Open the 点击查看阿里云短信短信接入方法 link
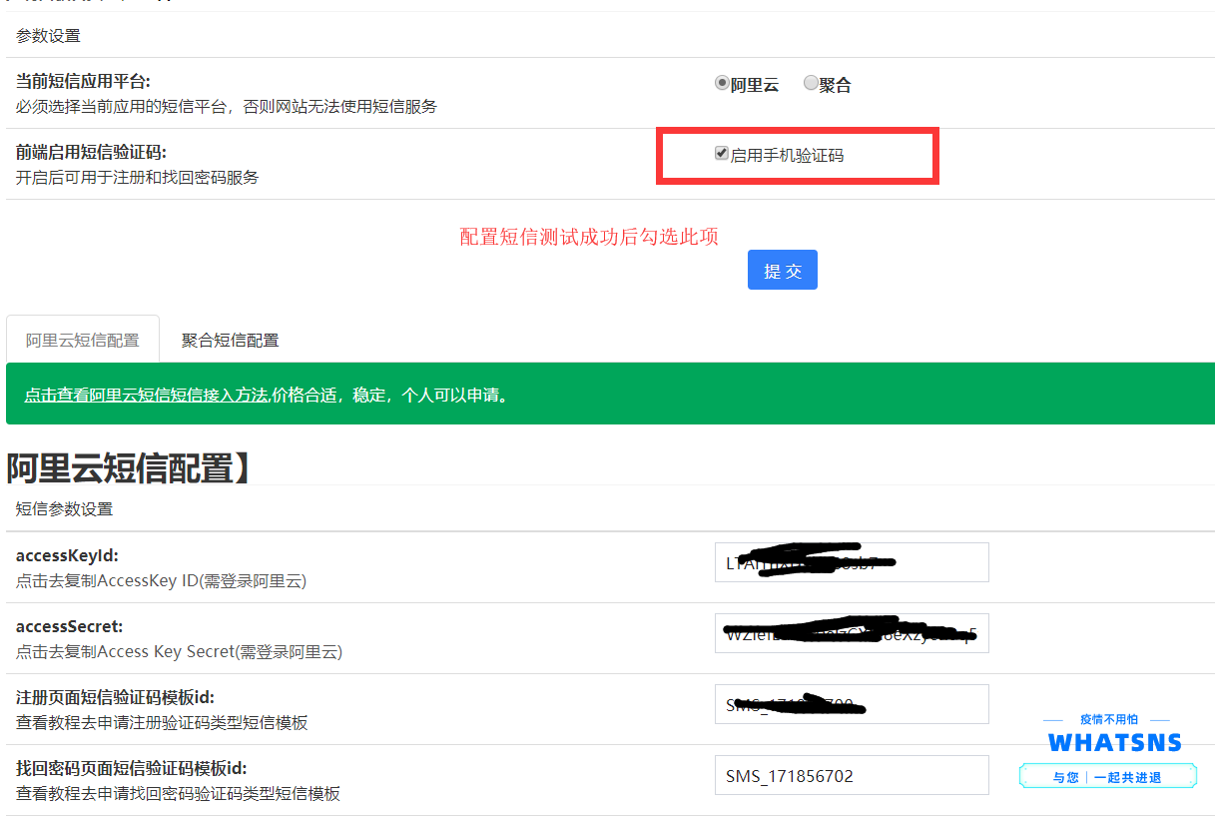 click(x=146, y=395)
